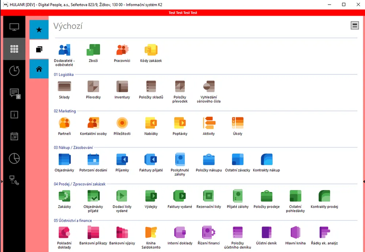
Task: Open Kódy zakázek icon
Action: tap(151, 50)
